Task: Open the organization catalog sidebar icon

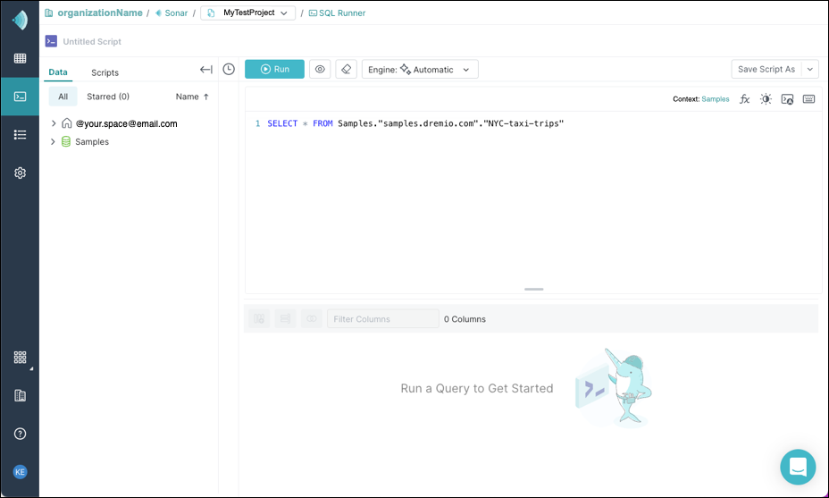Action: [20, 395]
